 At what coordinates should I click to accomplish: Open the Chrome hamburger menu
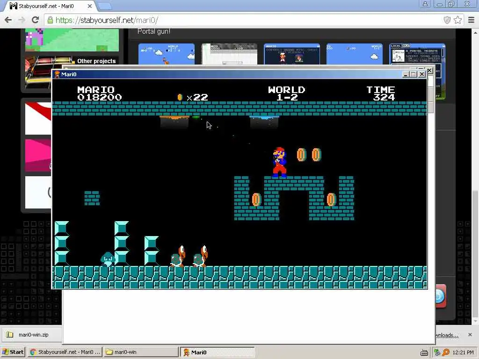(472, 20)
